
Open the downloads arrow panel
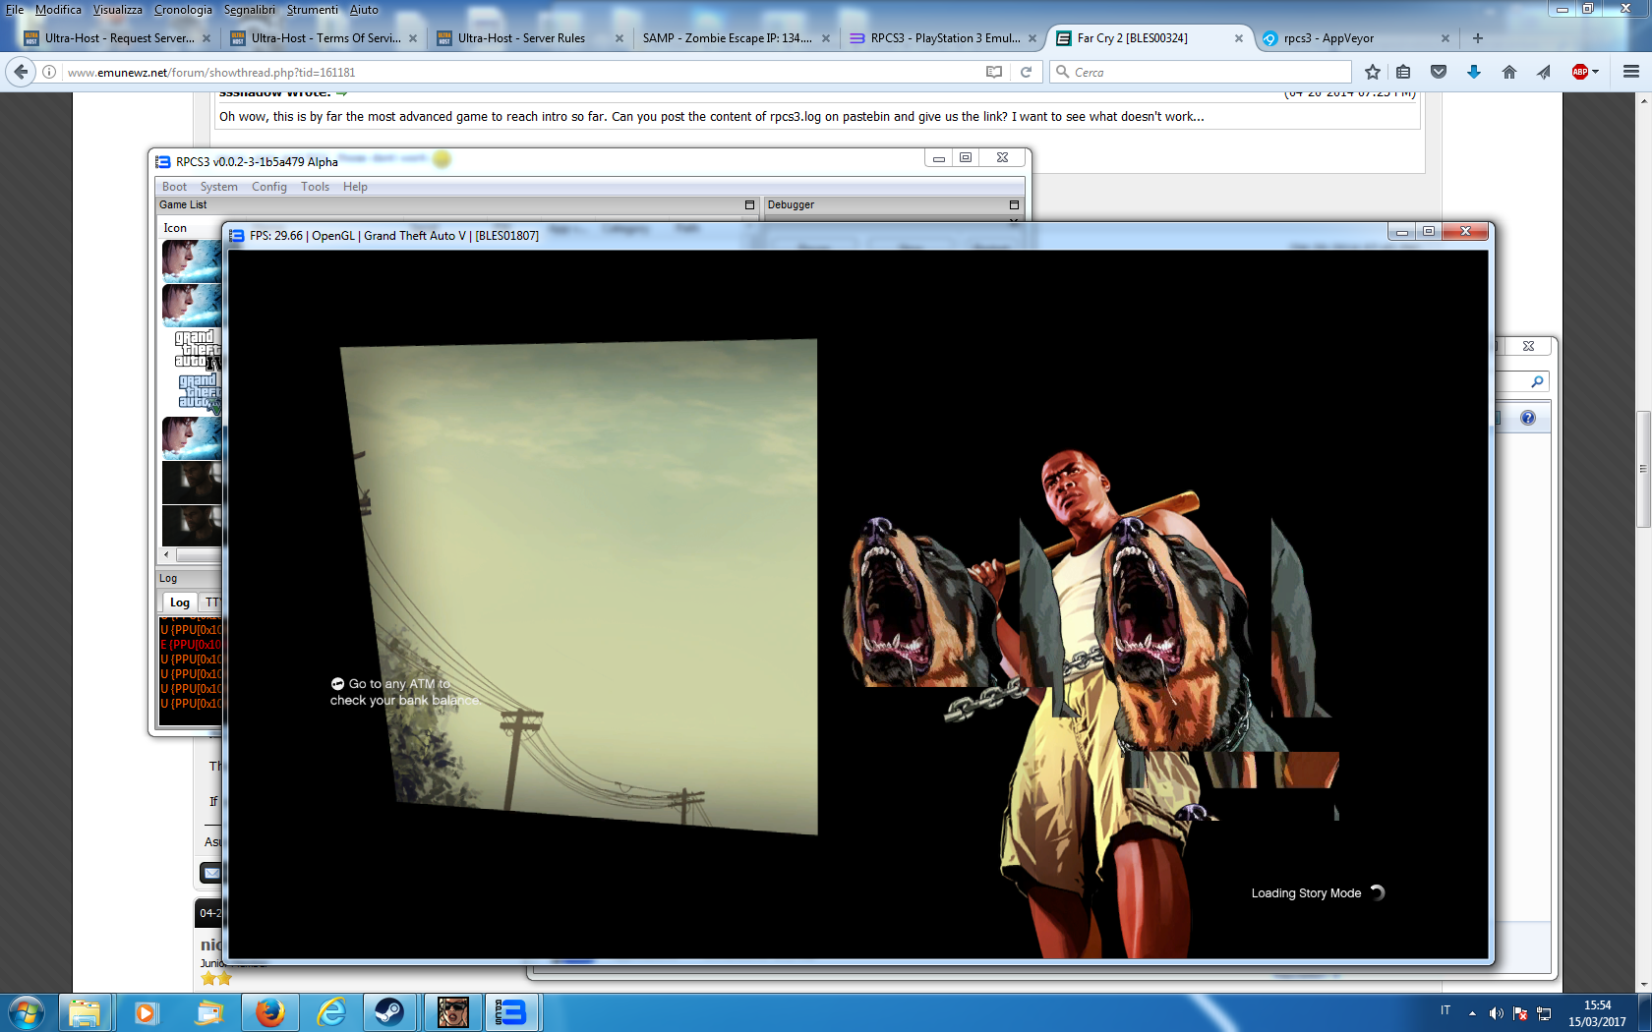1473,72
